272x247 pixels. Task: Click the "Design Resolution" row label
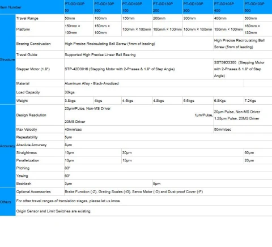(31, 115)
